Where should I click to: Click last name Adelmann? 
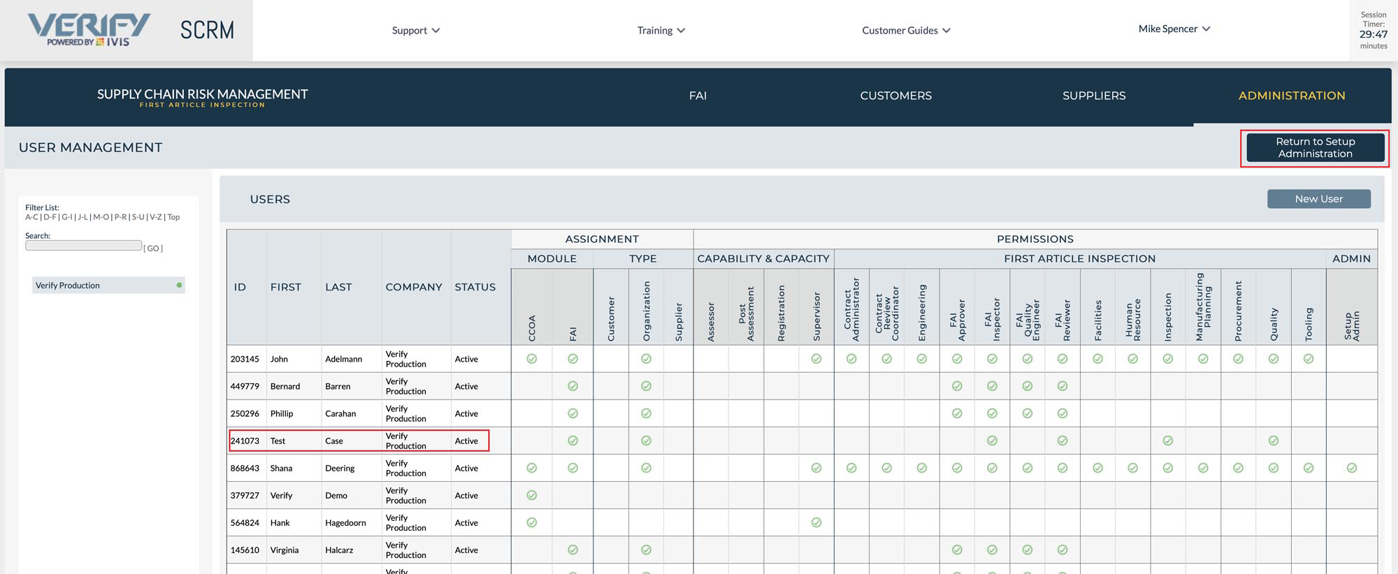coord(343,359)
